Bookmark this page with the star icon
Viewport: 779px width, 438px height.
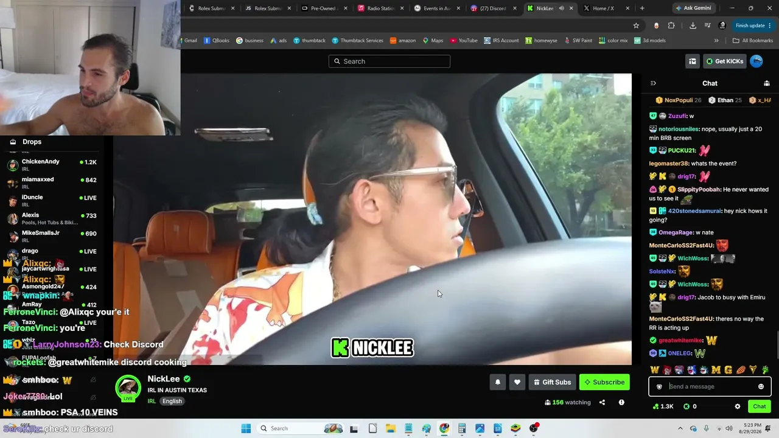coord(636,26)
